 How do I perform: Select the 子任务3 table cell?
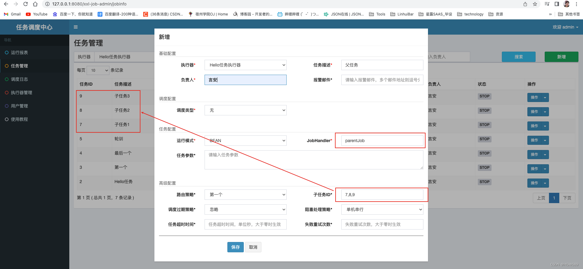pyautogui.click(x=122, y=96)
